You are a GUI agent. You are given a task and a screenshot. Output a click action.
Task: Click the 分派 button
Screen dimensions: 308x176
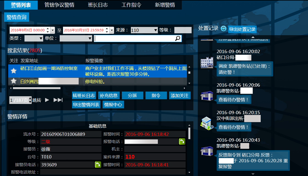132,95
